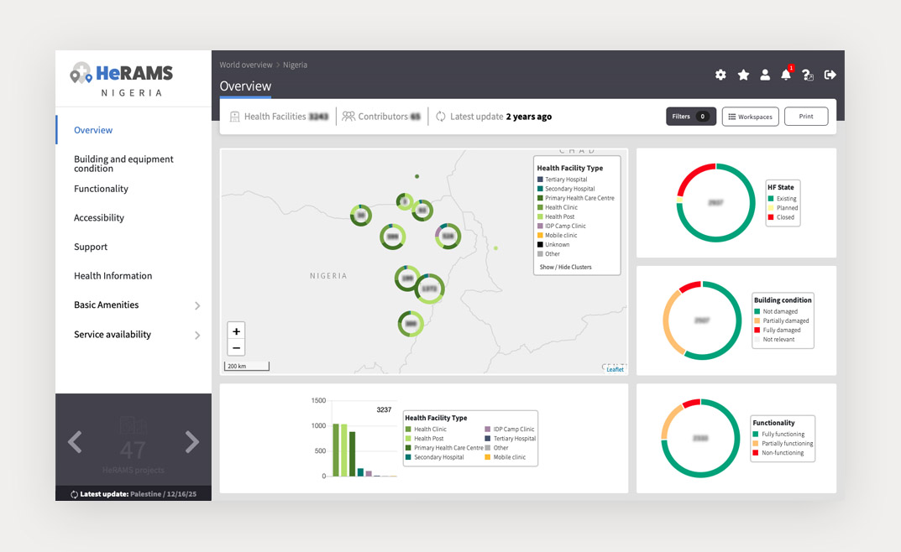Expand the Service availability menu arrow
901x552 pixels.
click(197, 336)
